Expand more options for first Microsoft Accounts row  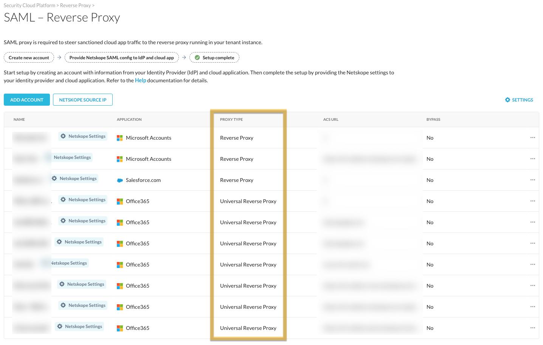(x=532, y=138)
